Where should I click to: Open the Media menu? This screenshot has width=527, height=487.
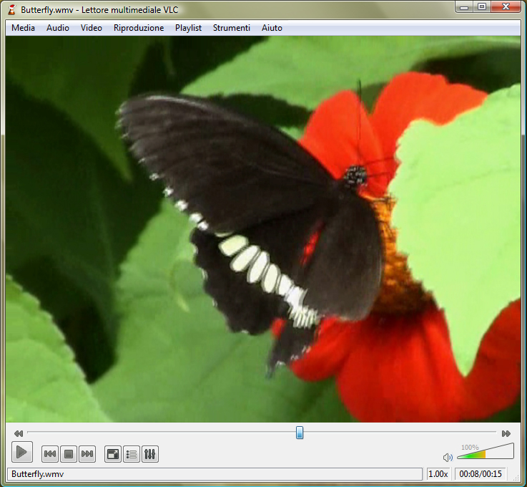click(23, 28)
